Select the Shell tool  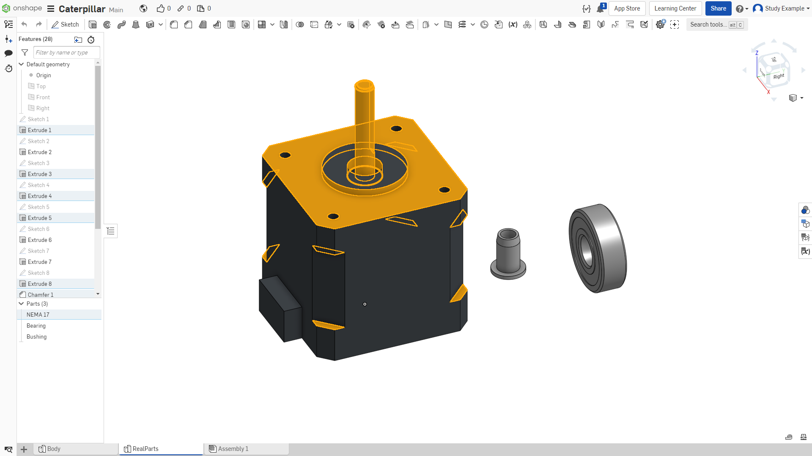point(231,24)
